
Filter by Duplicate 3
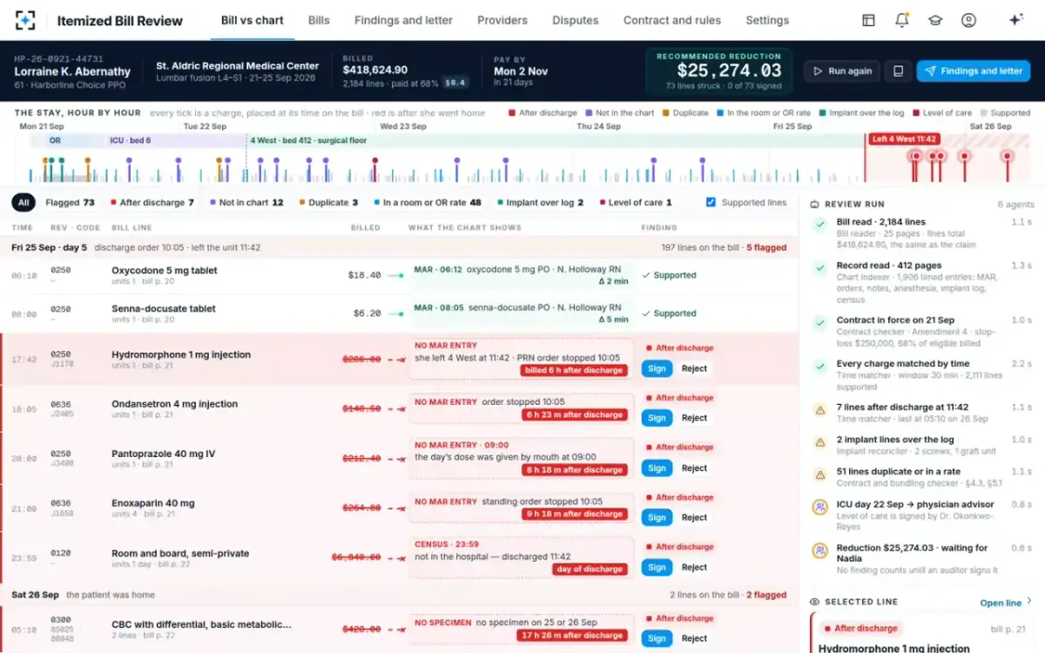329,203
